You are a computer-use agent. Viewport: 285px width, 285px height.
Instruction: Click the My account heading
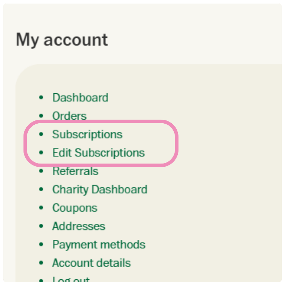click(x=62, y=40)
